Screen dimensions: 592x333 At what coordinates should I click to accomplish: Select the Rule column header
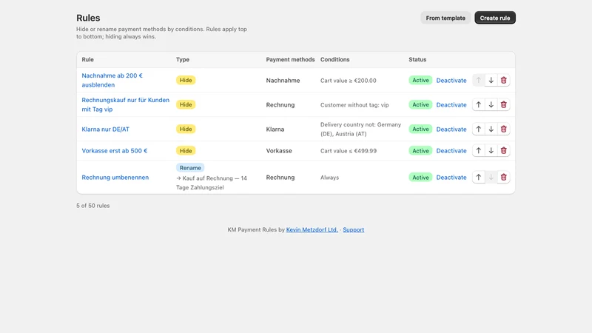(87, 60)
